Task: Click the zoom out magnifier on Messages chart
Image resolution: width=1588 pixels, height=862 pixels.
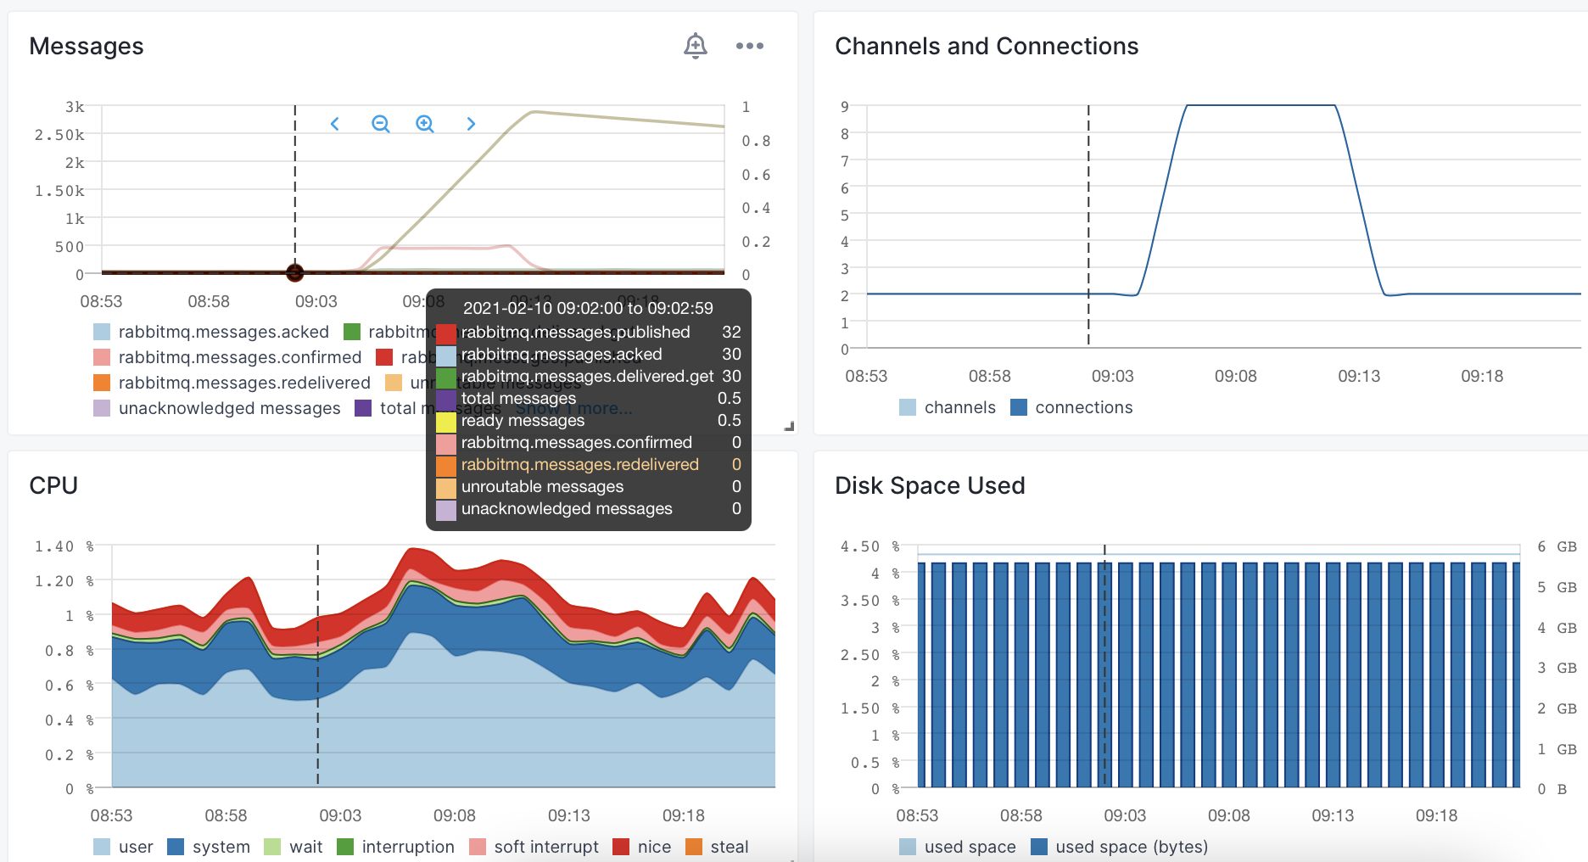Action: coord(381,124)
